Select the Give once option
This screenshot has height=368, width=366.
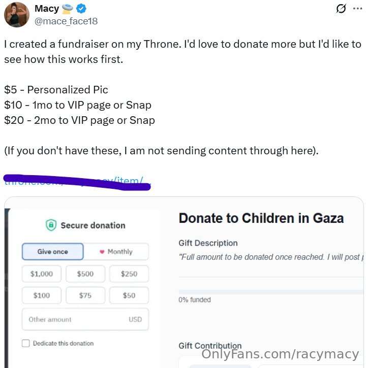pyautogui.click(x=53, y=252)
